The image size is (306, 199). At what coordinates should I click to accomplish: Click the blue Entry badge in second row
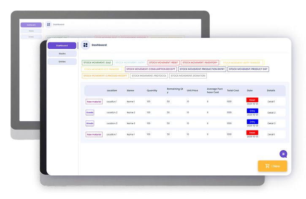pyautogui.click(x=252, y=111)
